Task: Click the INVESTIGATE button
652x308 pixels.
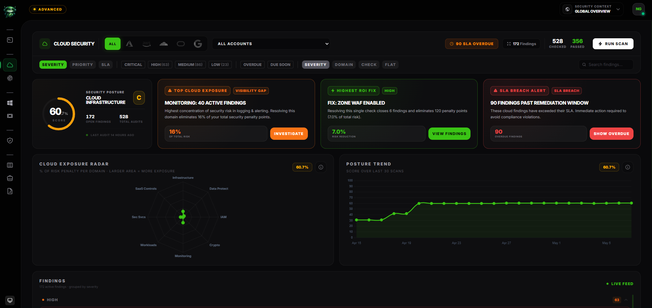Action: coord(289,134)
